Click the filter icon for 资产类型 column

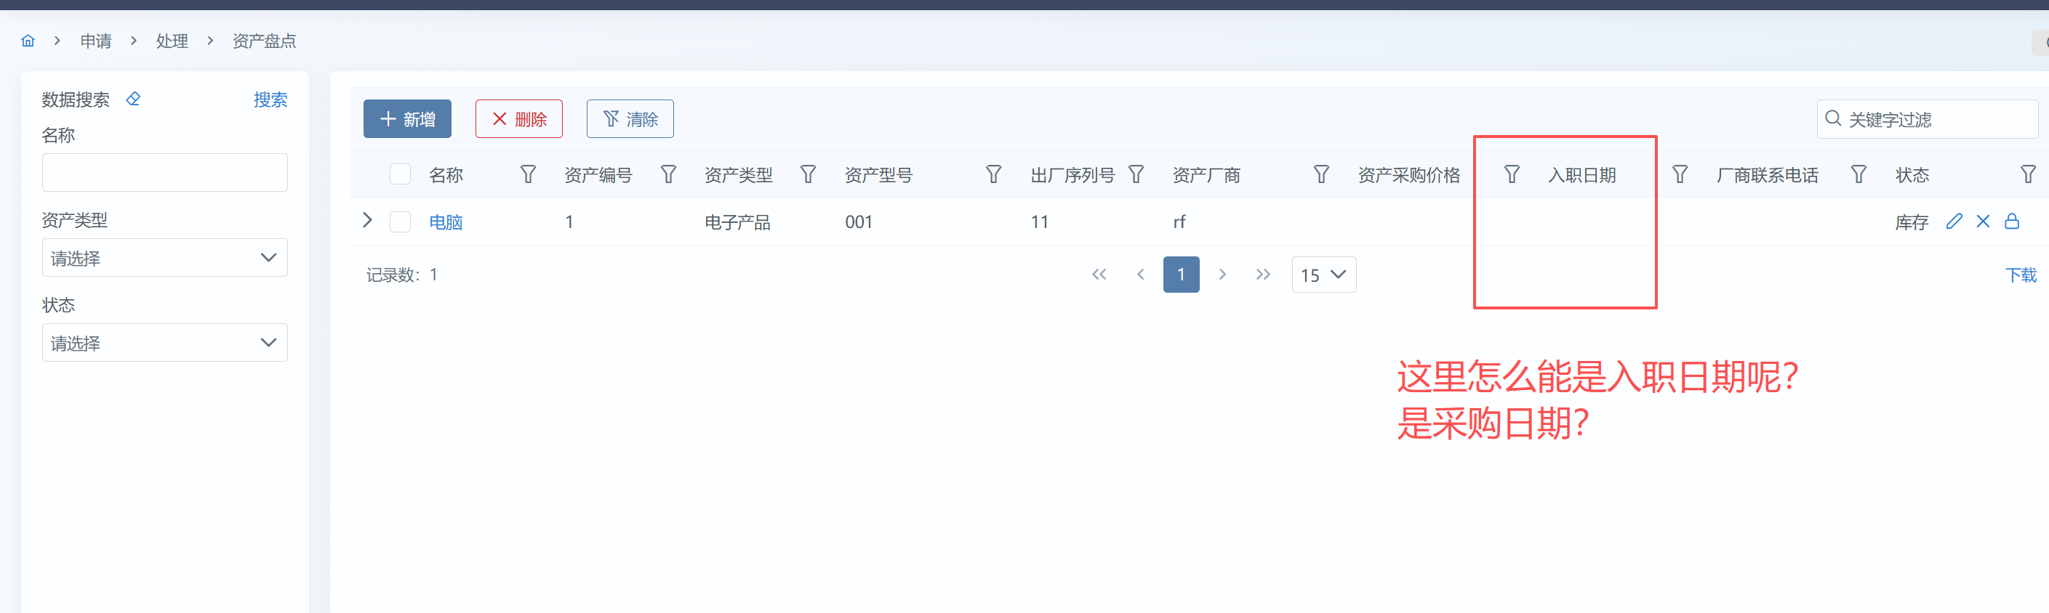807,175
